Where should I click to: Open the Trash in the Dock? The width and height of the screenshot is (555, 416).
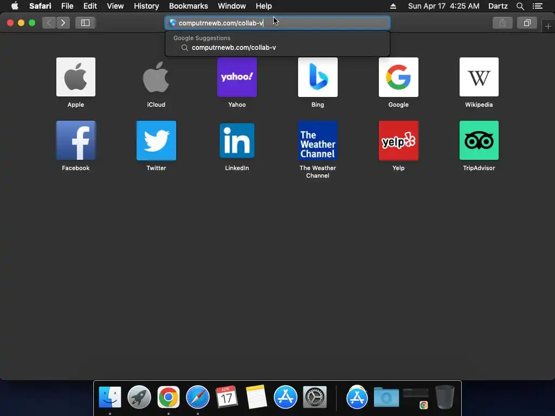pos(445,397)
